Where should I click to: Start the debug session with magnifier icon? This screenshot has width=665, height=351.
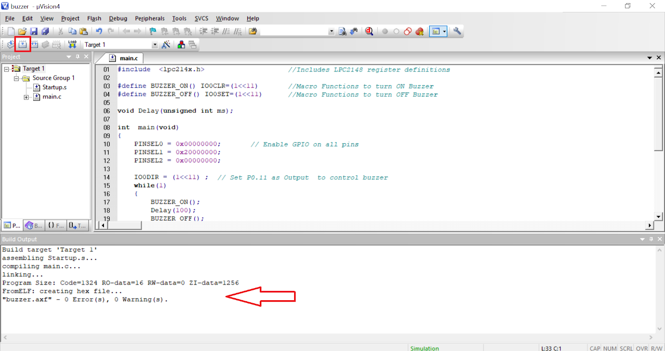click(x=369, y=31)
